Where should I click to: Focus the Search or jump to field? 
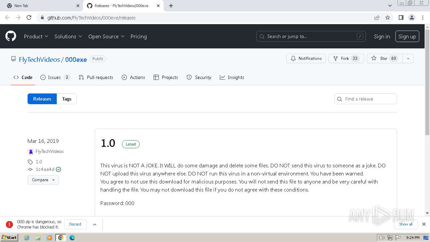311,36
